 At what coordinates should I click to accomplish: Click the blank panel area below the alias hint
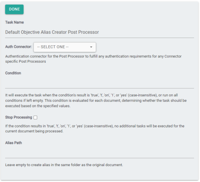coord(100,173)
